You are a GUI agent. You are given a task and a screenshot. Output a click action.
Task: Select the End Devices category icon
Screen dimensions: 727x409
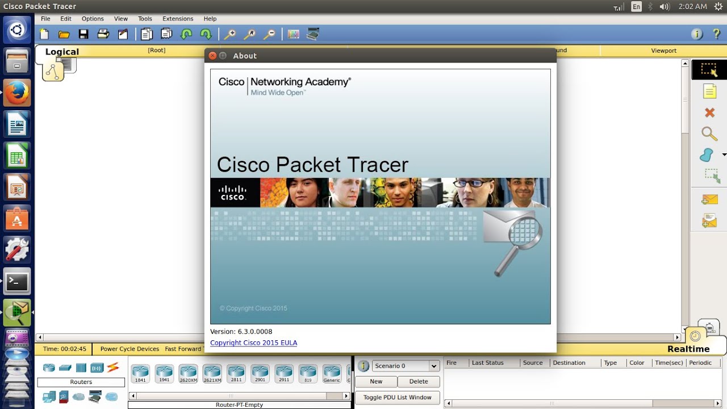point(49,397)
